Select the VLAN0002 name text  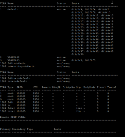[x=14, y=57]
